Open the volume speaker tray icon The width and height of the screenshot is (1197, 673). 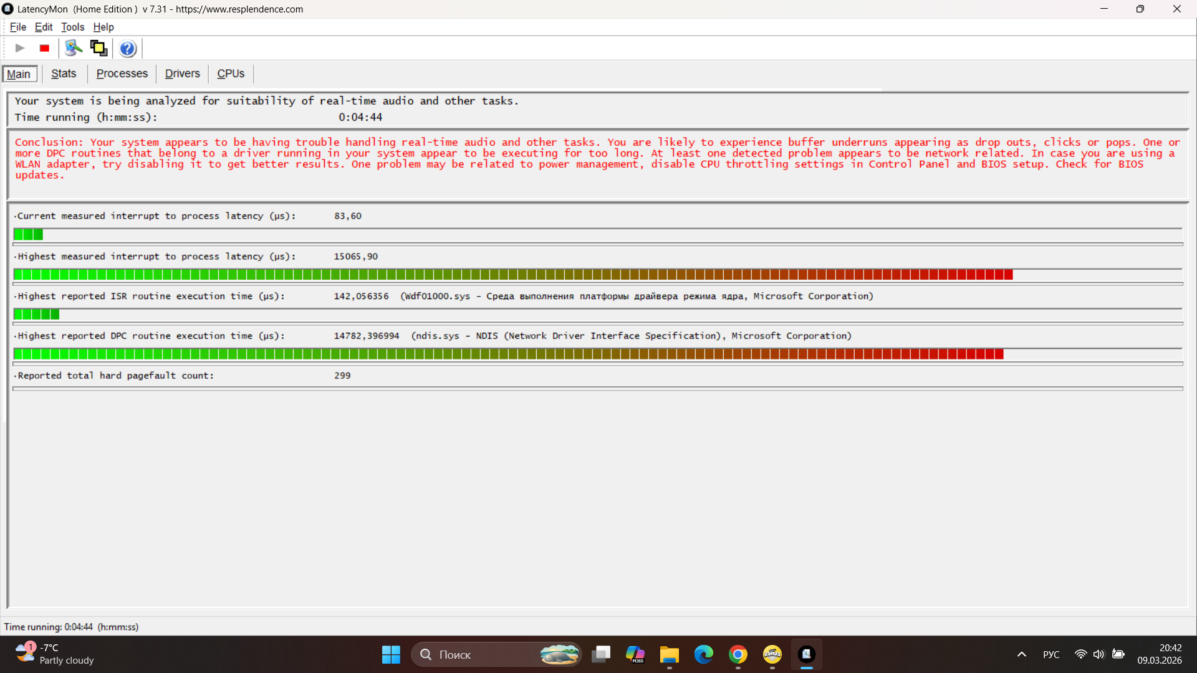(x=1098, y=654)
